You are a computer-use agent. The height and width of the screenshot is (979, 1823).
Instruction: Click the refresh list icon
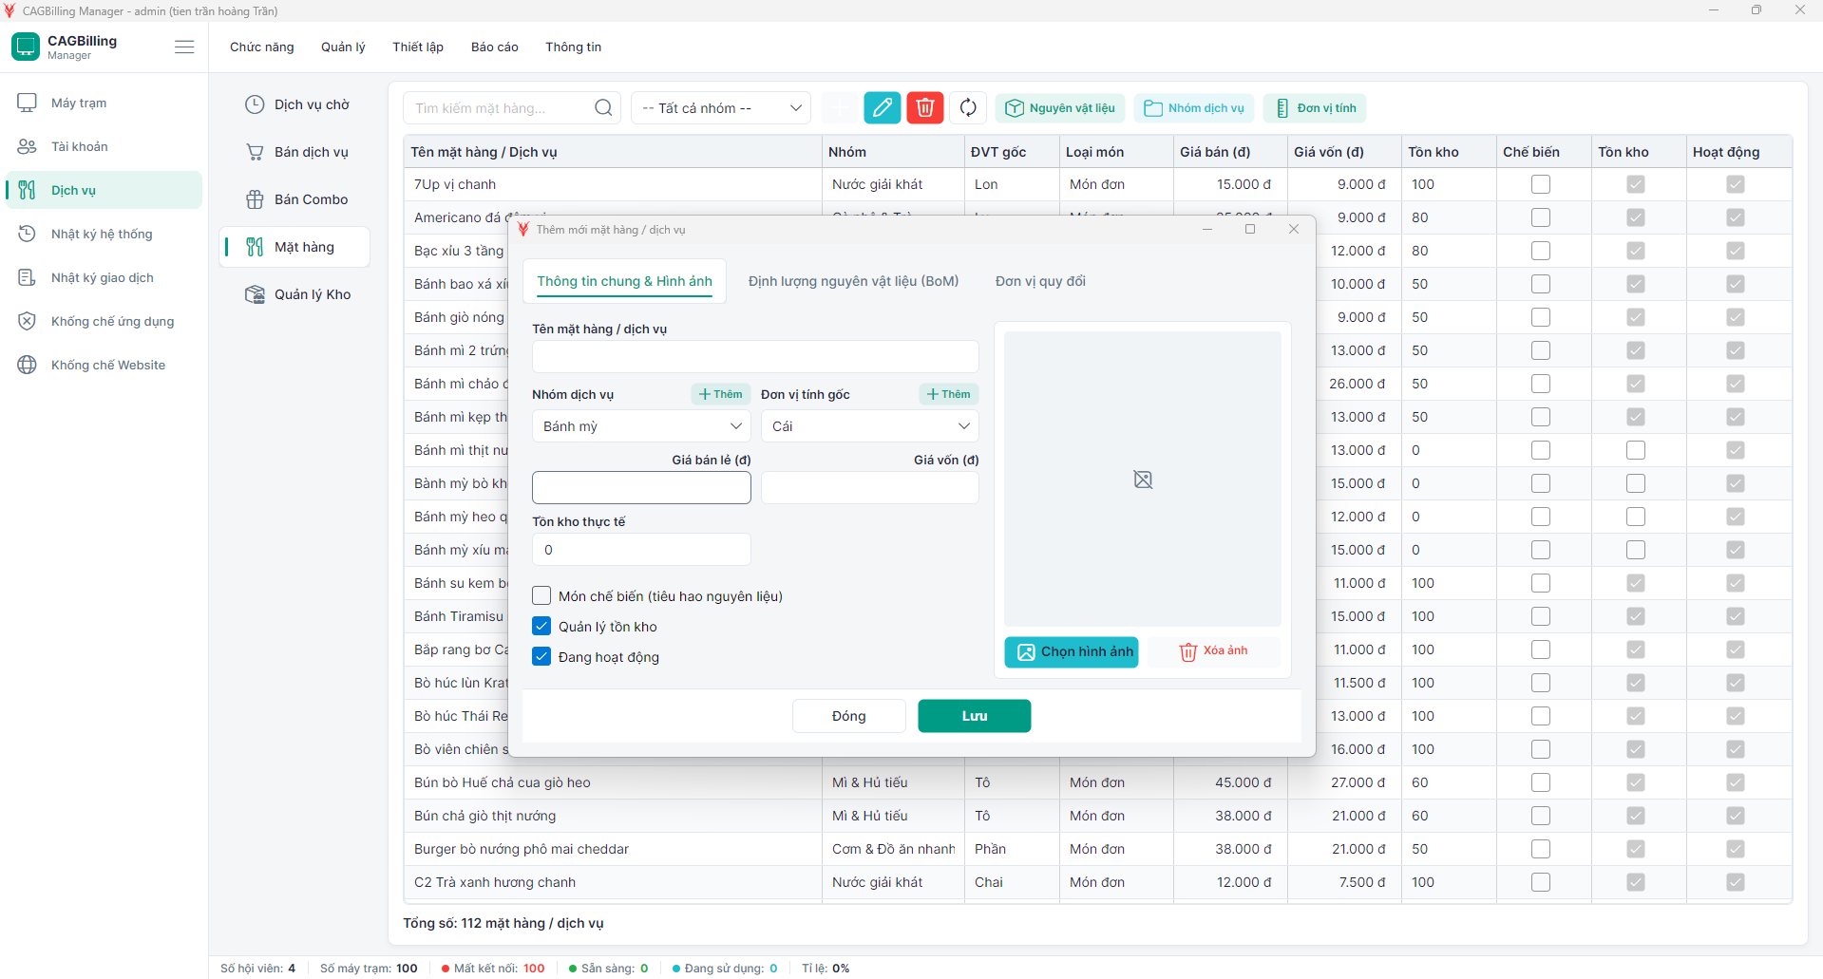968,107
